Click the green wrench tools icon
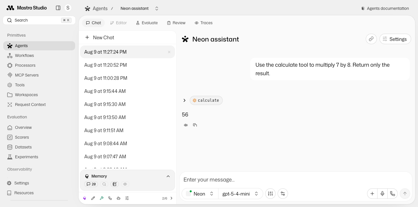This screenshot has width=418, height=207. click(102, 198)
